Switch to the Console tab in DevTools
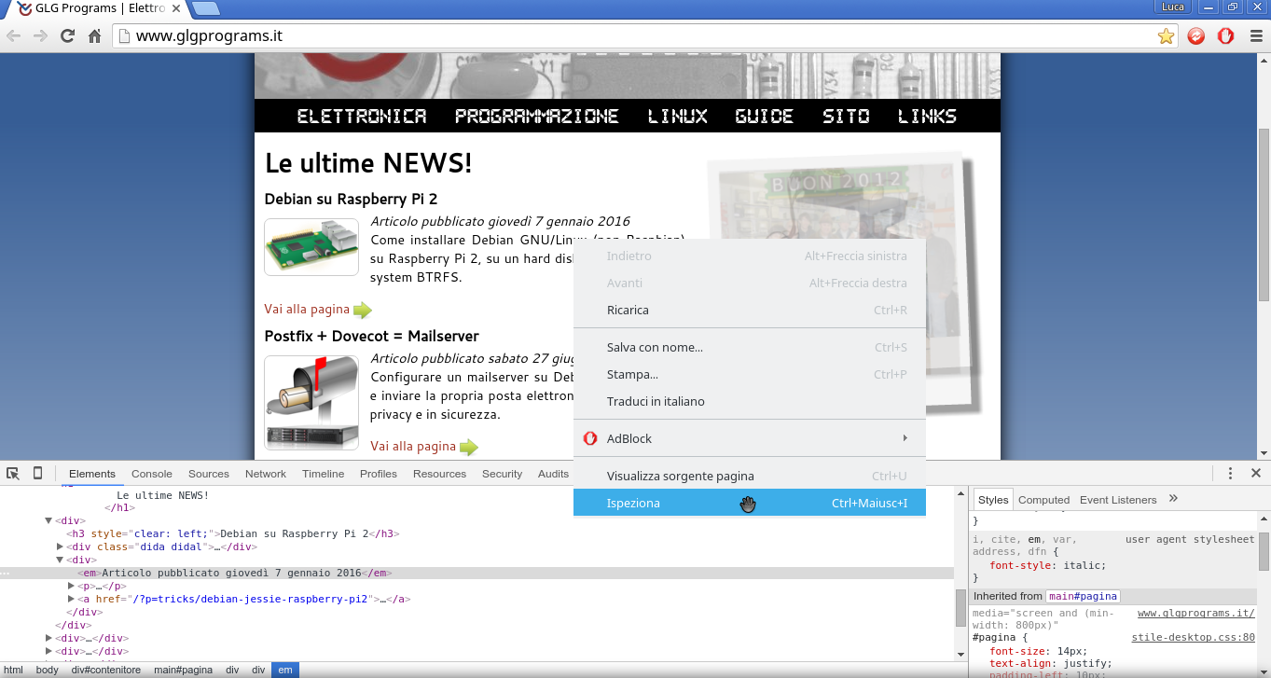Viewport: 1271px width, 678px height. pos(151,474)
